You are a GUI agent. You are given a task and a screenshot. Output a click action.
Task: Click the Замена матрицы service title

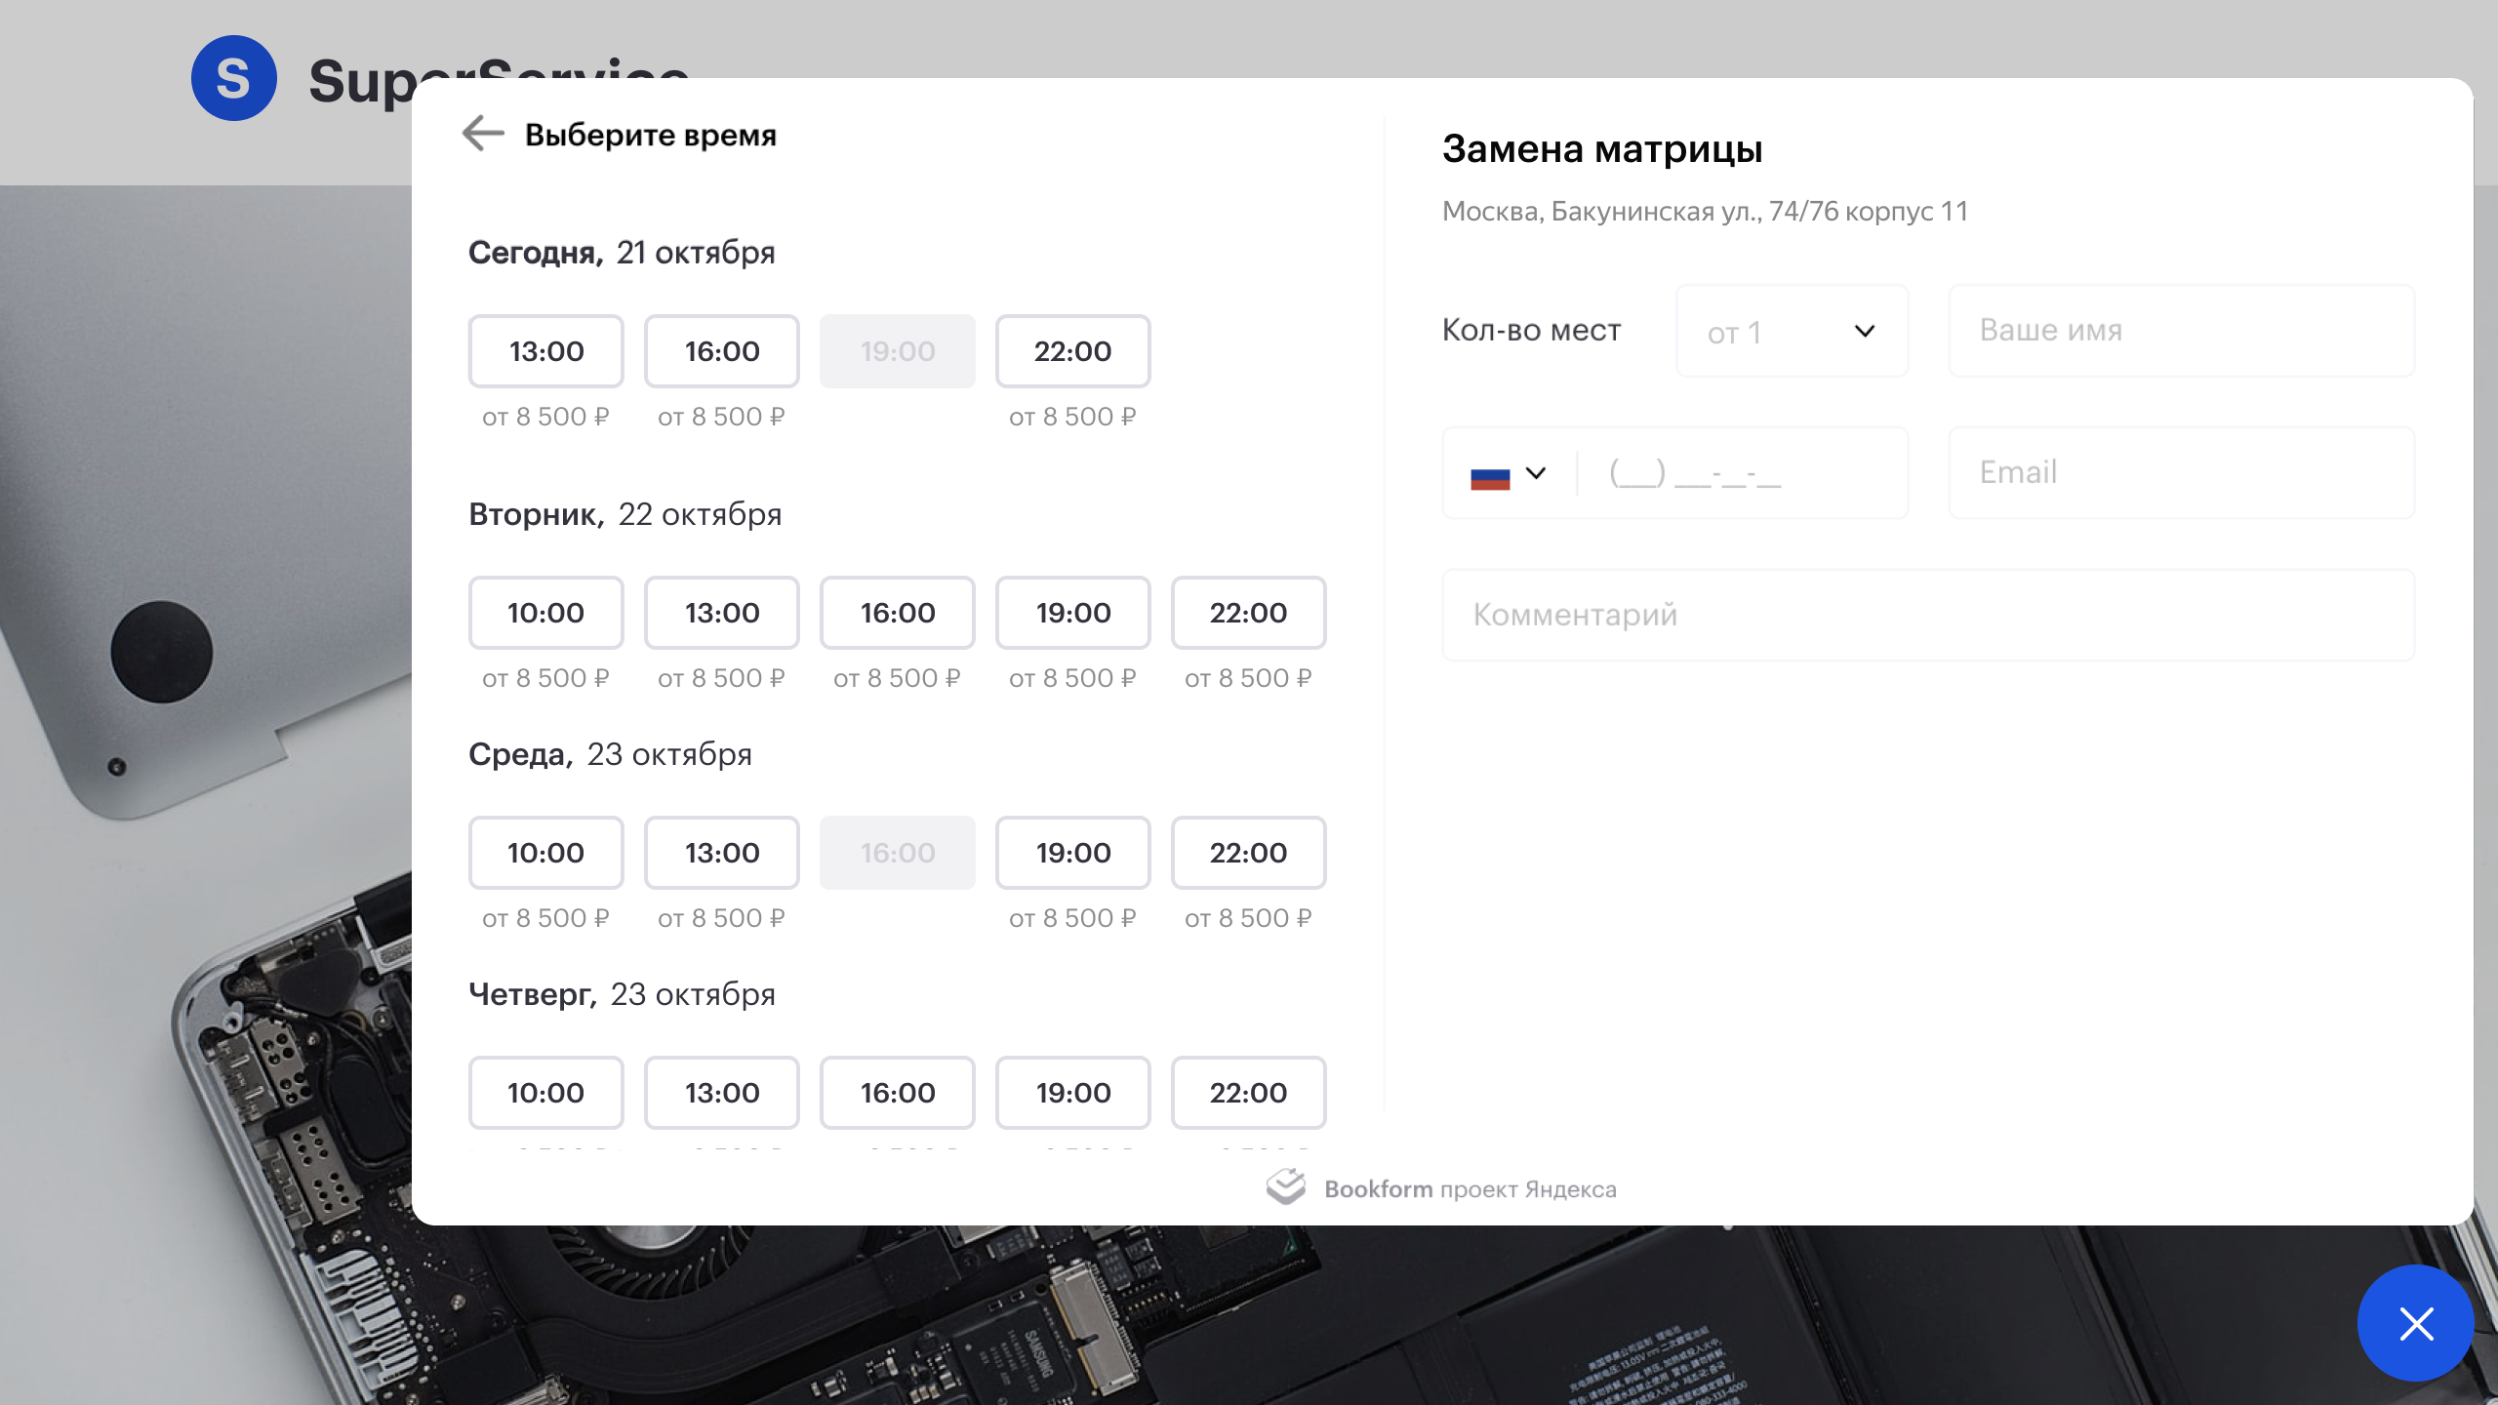(1602, 149)
